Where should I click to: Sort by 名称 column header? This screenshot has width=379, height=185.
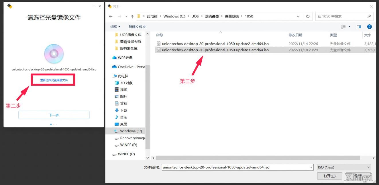pos(159,35)
